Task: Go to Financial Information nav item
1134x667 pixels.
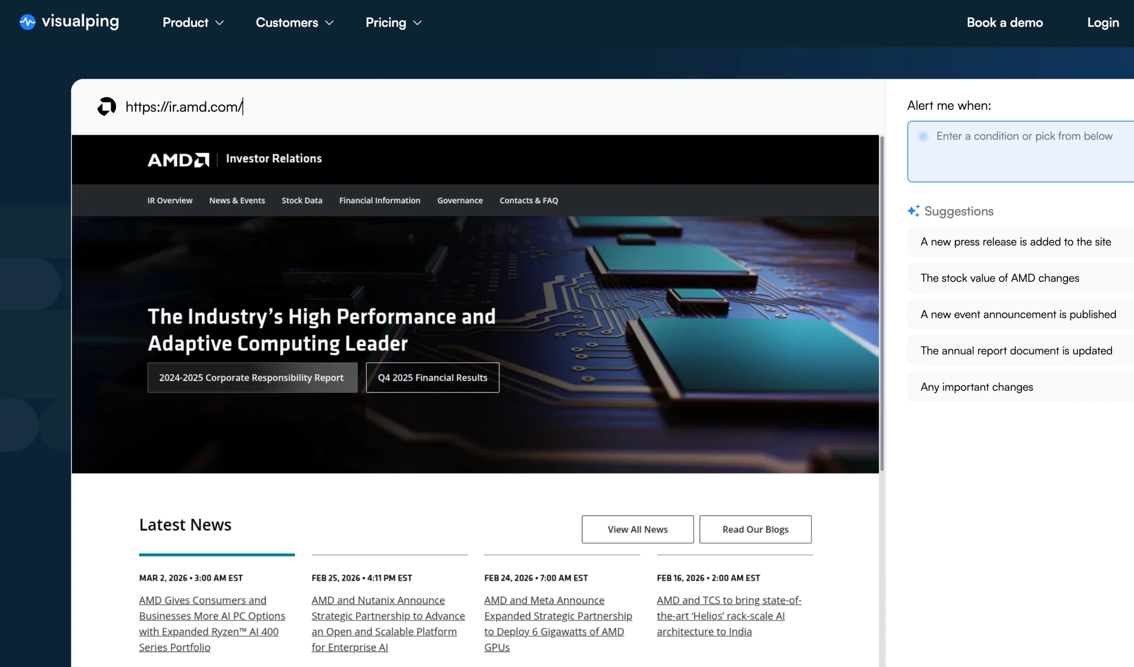Action: [379, 200]
